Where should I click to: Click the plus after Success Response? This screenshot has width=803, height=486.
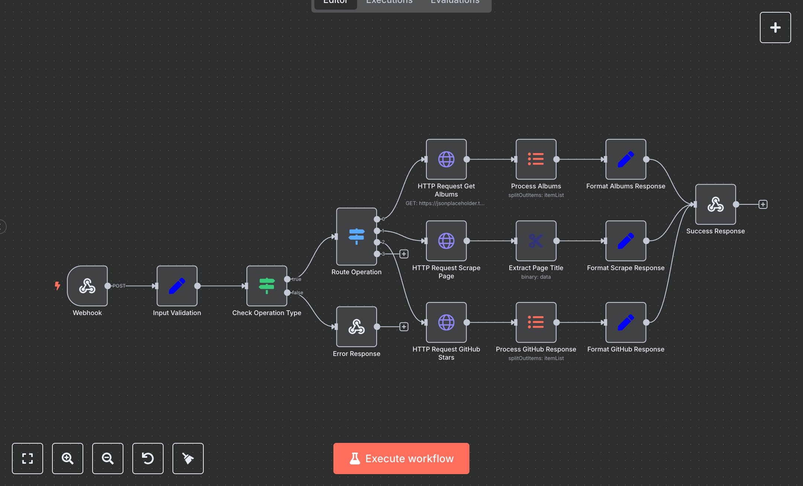(762, 204)
